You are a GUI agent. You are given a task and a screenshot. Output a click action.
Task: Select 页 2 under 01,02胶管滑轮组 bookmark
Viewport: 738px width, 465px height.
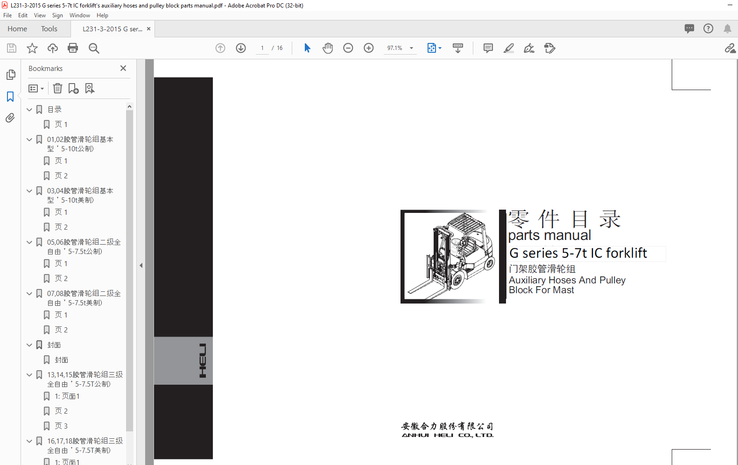pos(61,176)
